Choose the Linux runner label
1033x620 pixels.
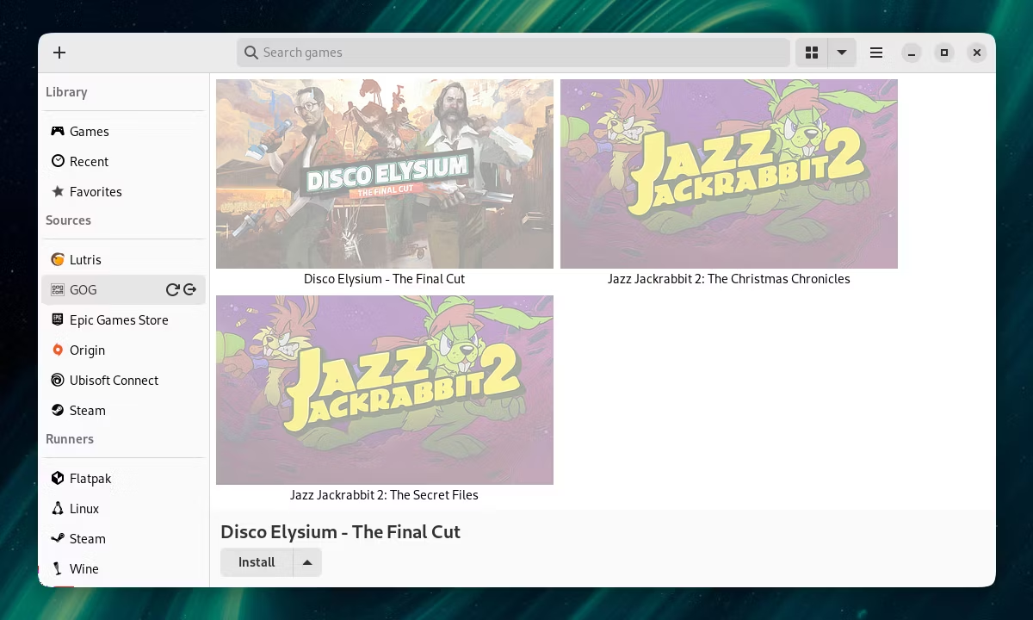click(84, 508)
